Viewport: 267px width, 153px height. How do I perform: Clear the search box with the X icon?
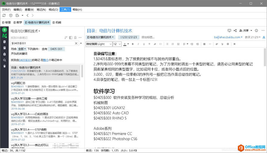click(76, 43)
